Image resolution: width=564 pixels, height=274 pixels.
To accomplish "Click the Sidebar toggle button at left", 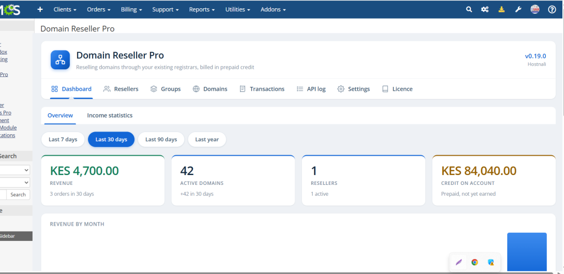I will coord(16,236).
